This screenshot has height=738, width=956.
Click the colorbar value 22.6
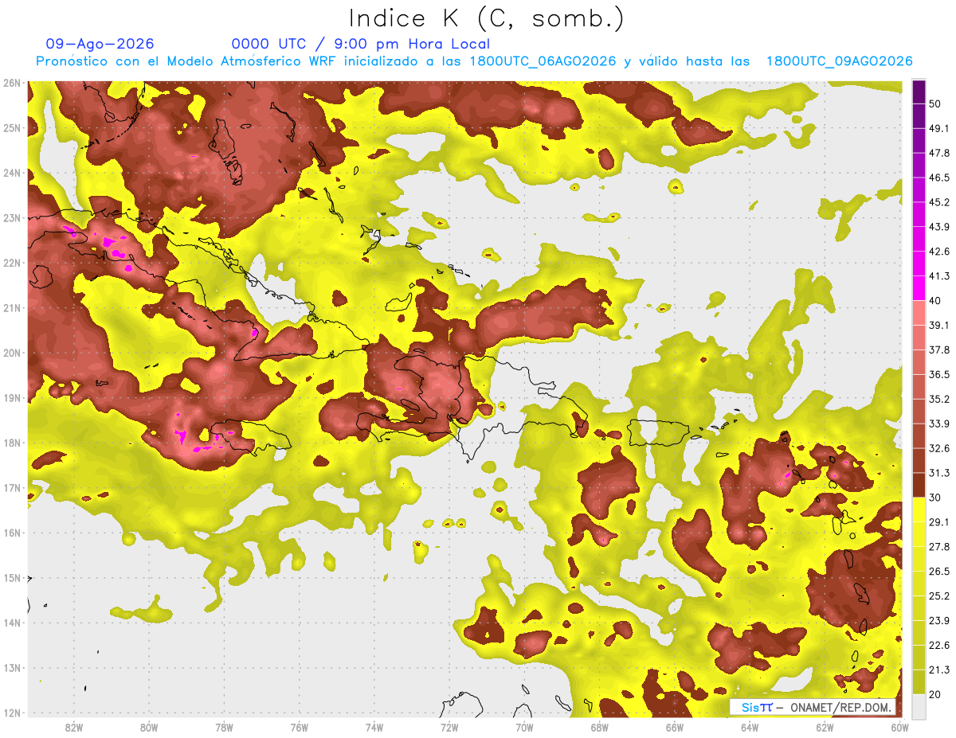click(x=939, y=646)
